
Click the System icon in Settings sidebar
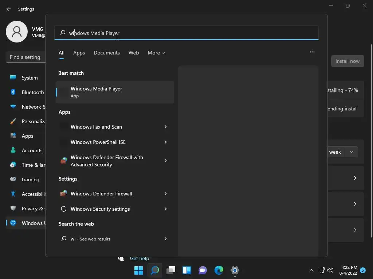coord(13,78)
